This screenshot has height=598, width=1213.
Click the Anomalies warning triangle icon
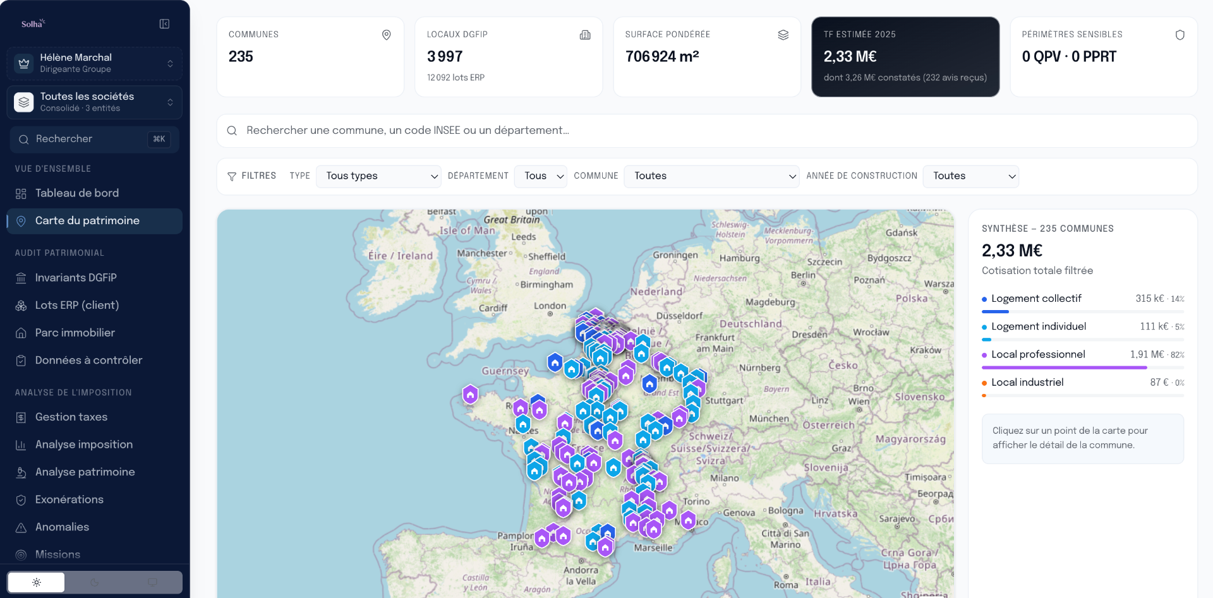[x=21, y=527]
